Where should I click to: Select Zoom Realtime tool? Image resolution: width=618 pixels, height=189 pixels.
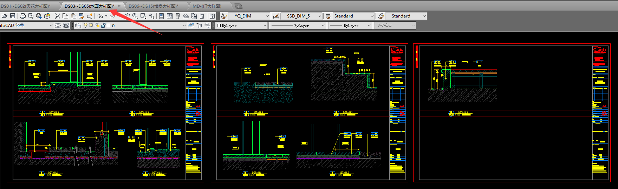[135, 16]
